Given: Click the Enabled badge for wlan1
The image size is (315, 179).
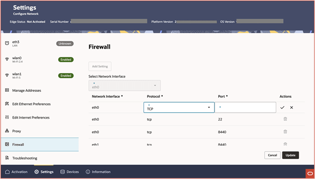Looking at the screenshot, I should (66, 75).
